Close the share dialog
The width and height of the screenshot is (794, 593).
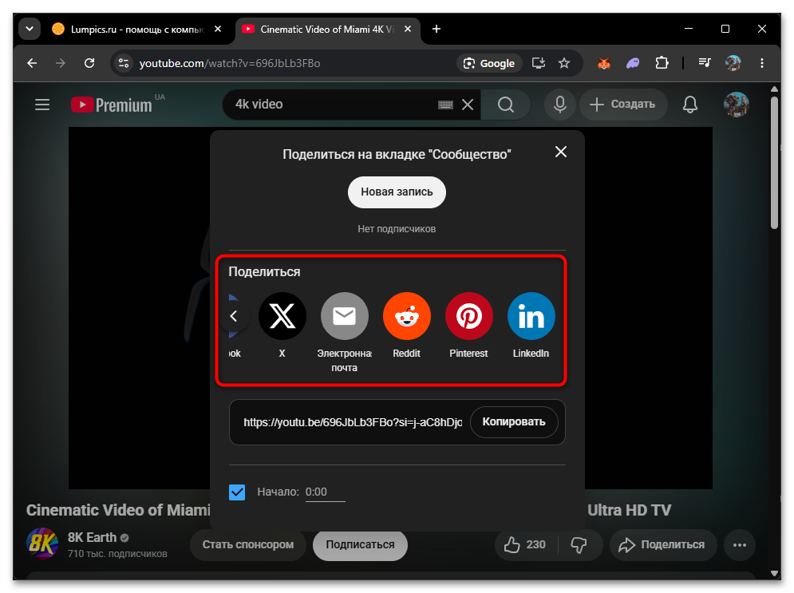[x=560, y=152]
